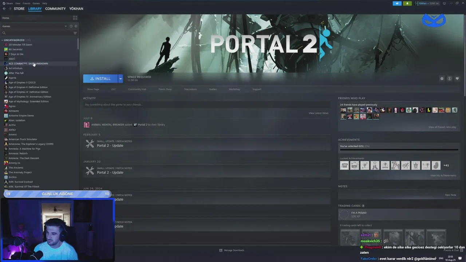466x262 pixels.
Task: Open the January 20 Portal 2 Update entry
Action: tap(206, 171)
